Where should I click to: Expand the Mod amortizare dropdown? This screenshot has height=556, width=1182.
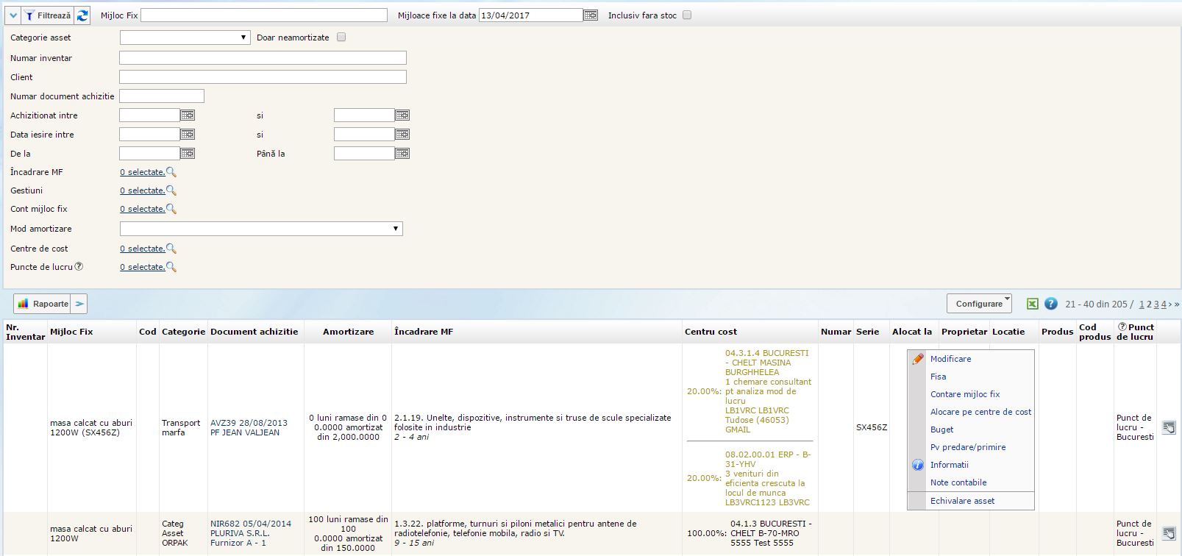[261, 229]
